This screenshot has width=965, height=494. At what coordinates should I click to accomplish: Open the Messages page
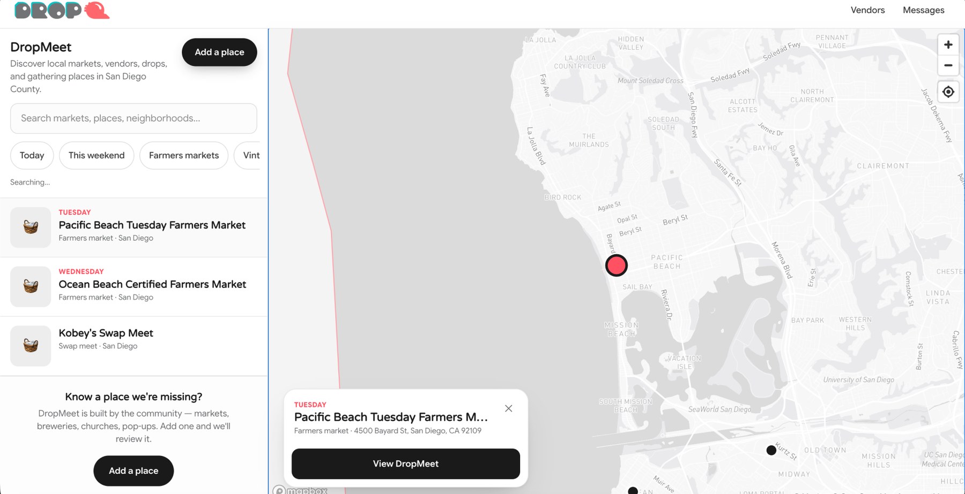pyautogui.click(x=923, y=10)
